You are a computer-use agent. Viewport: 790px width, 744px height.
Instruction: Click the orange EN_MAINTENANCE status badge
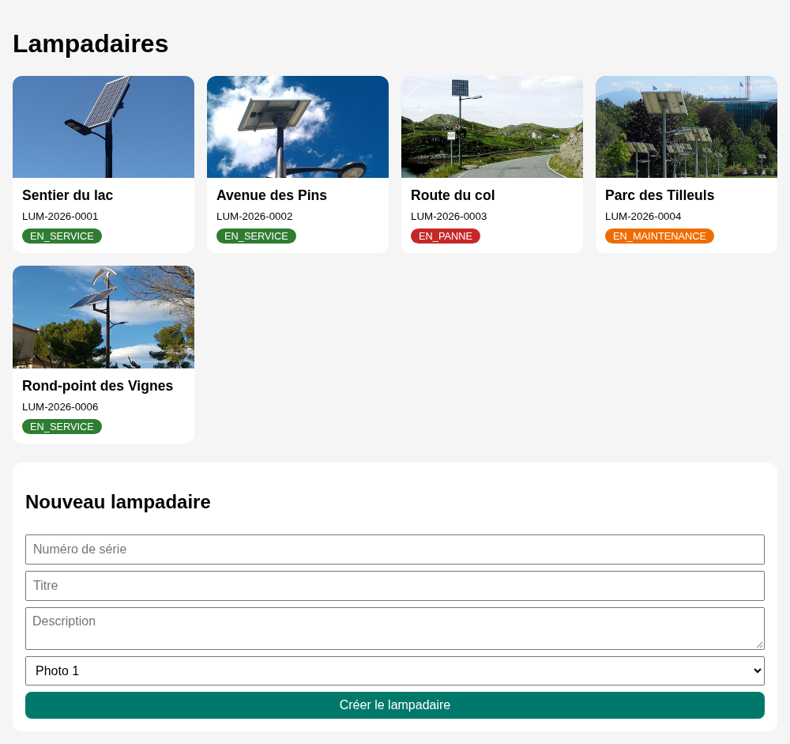(660, 236)
